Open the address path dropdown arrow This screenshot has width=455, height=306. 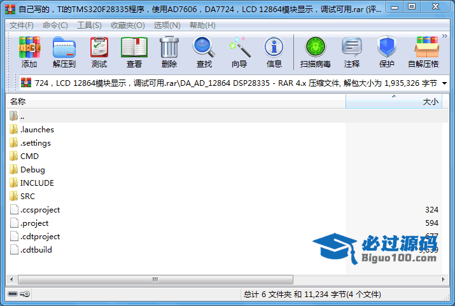point(444,83)
